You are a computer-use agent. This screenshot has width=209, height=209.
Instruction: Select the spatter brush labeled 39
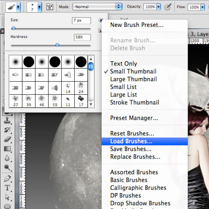(x=29, y=101)
